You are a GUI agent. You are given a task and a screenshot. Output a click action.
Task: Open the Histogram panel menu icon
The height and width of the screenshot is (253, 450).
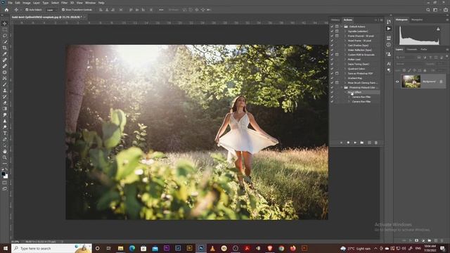tap(447, 20)
